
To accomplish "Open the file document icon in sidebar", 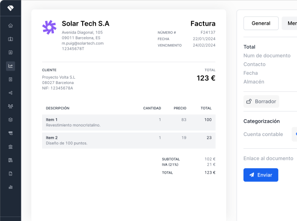I will [x=10, y=174].
